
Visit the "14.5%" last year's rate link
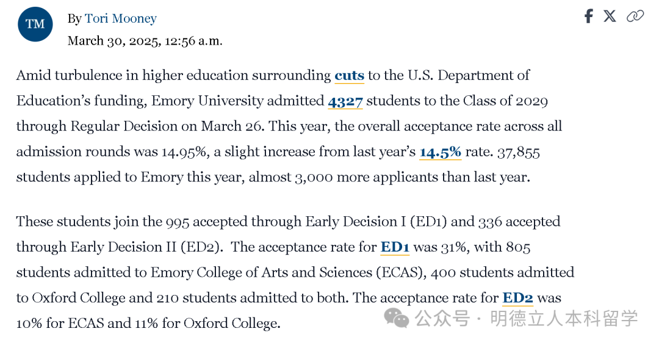pos(441,152)
